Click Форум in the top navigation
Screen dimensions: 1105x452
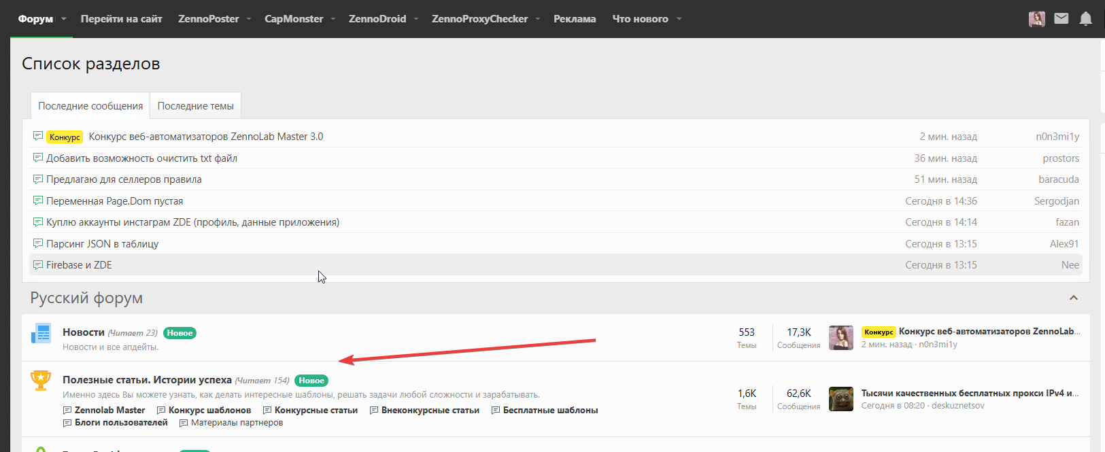tap(35, 19)
